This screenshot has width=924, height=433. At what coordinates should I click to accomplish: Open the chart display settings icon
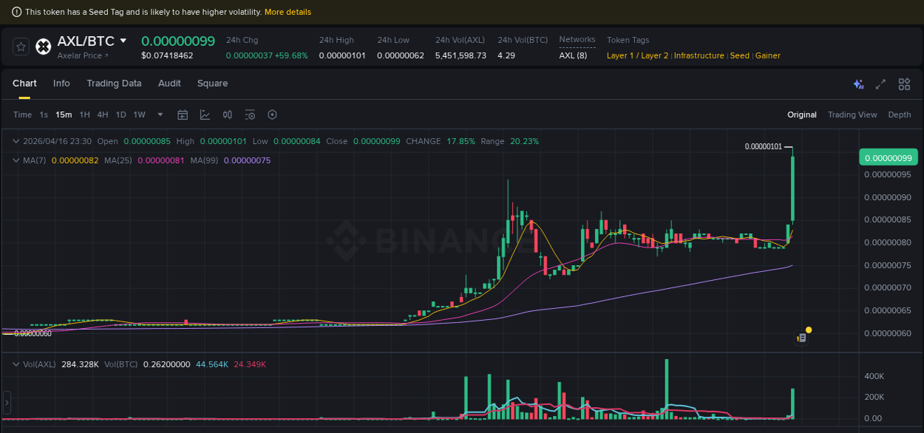tap(250, 115)
